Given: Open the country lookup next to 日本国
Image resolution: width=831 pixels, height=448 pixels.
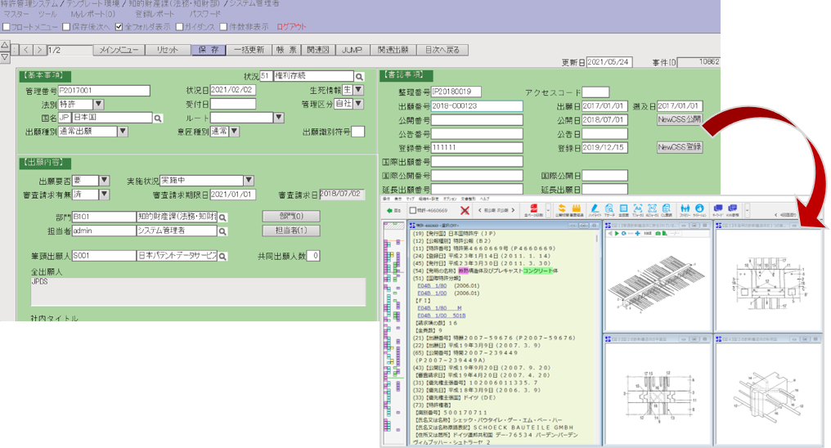Looking at the screenshot, I should [157, 118].
